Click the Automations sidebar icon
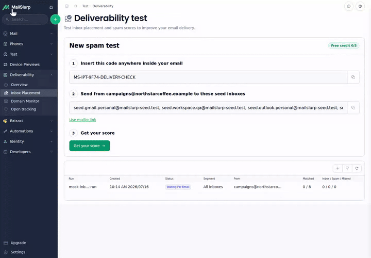Viewport: 371px width, 258px height. [x=6, y=131]
